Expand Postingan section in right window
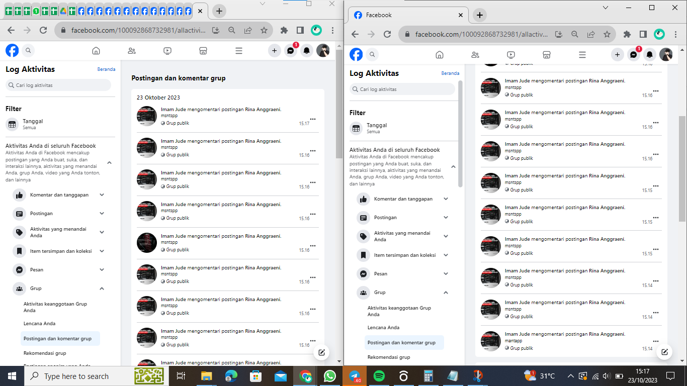 [x=446, y=217]
